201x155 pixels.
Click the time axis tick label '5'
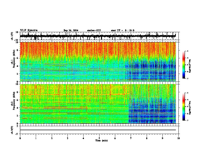[x=99, y=138]
